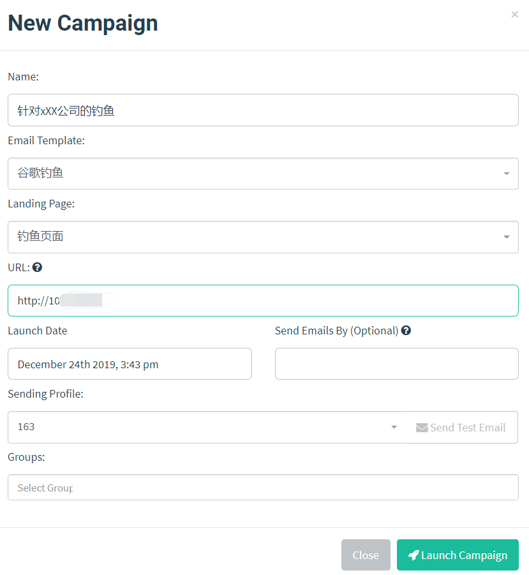Click the help icon beside Send Emails By
Viewport: 529px width, 575px height.
(406, 331)
